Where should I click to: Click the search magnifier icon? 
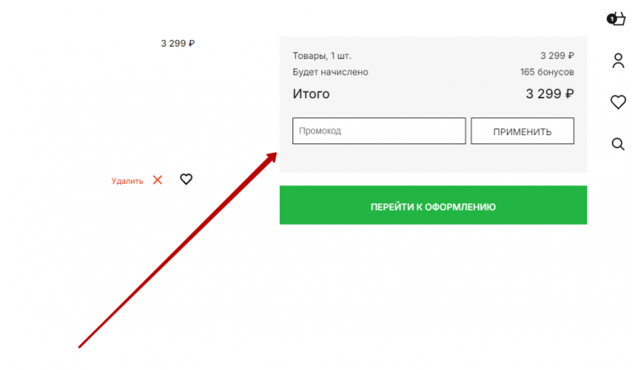619,143
